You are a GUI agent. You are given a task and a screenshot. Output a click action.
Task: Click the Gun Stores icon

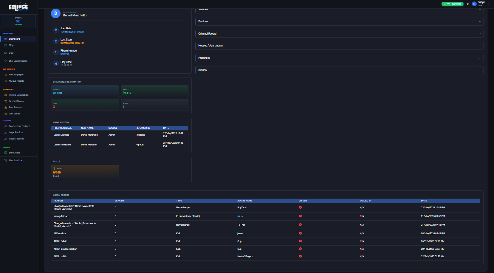(x=6, y=114)
